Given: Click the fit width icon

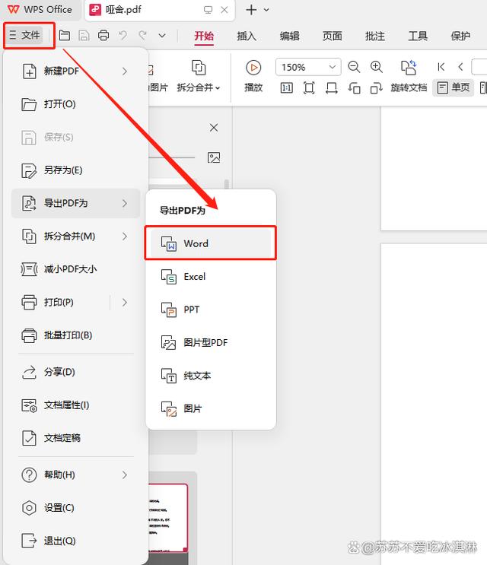Looking at the screenshot, I should pyautogui.click(x=331, y=88).
